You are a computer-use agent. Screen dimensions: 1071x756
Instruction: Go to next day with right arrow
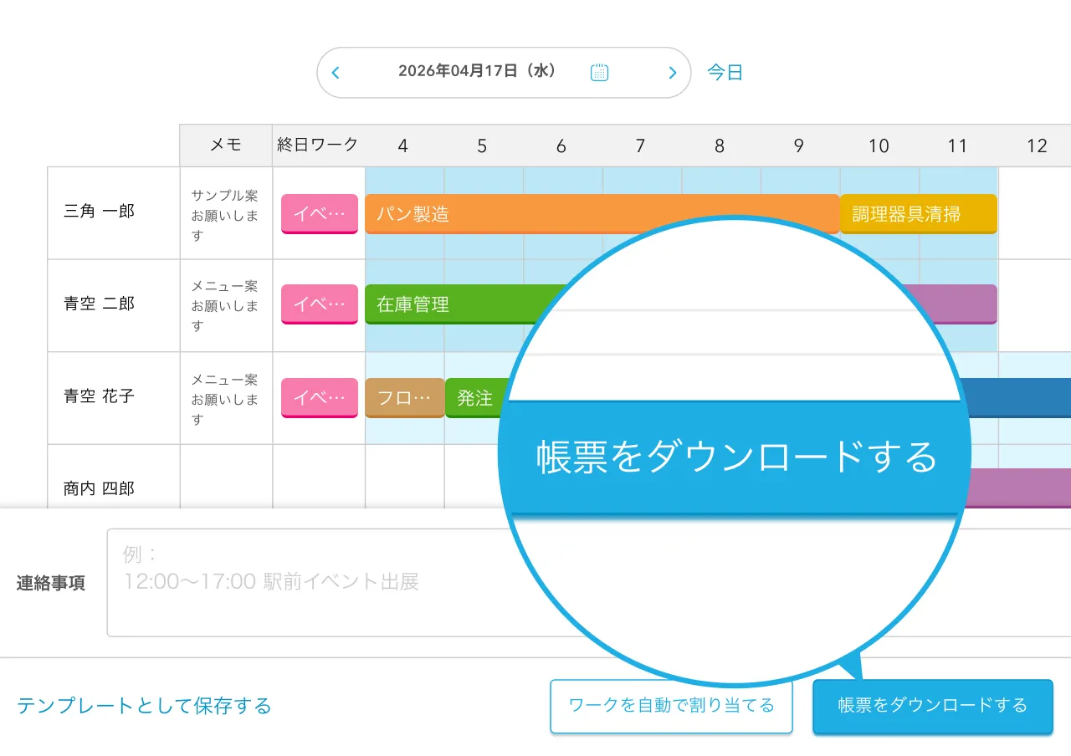pos(672,73)
